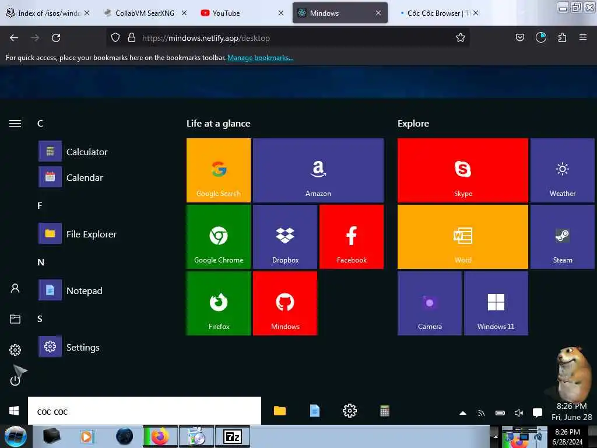Open Calendar from the app list
This screenshot has width=597, height=448.
pos(71,177)
